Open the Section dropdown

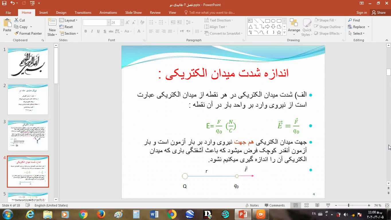pyautogui.click(x=69, y=34)
